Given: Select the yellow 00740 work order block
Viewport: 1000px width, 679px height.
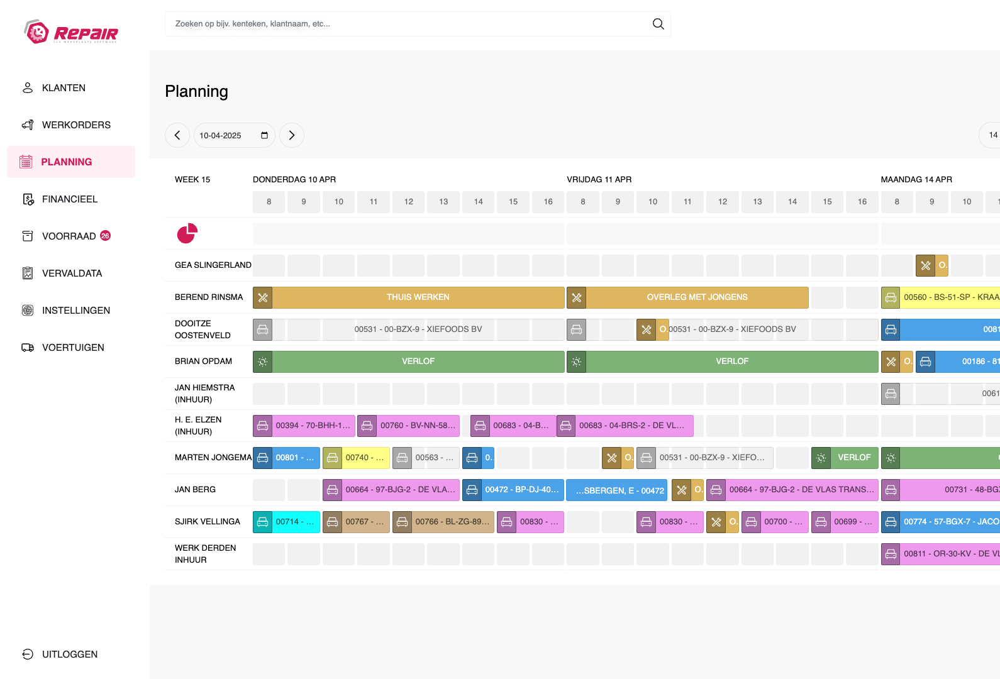Looking at the screenshot, I should click(364, 458).
